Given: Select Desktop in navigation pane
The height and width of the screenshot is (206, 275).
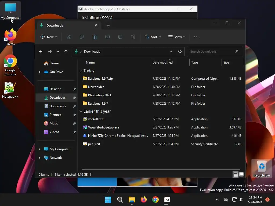Looking at the screenshot, I should (x=56, y=89).
